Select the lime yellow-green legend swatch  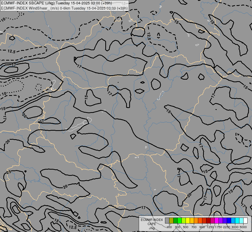click(x=184, y=221)
